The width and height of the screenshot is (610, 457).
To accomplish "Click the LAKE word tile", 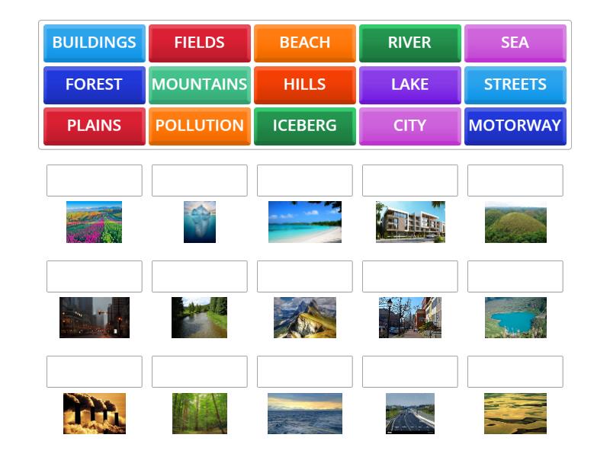I will [409, 85].
